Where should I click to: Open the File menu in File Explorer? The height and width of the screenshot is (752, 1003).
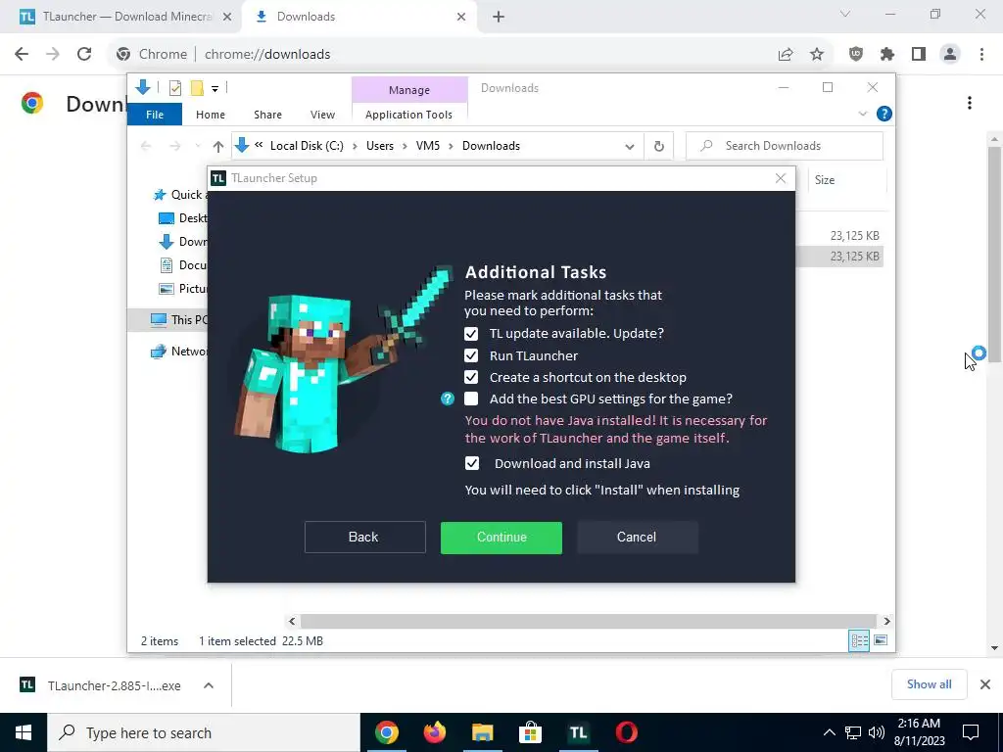tap(155, 115)
